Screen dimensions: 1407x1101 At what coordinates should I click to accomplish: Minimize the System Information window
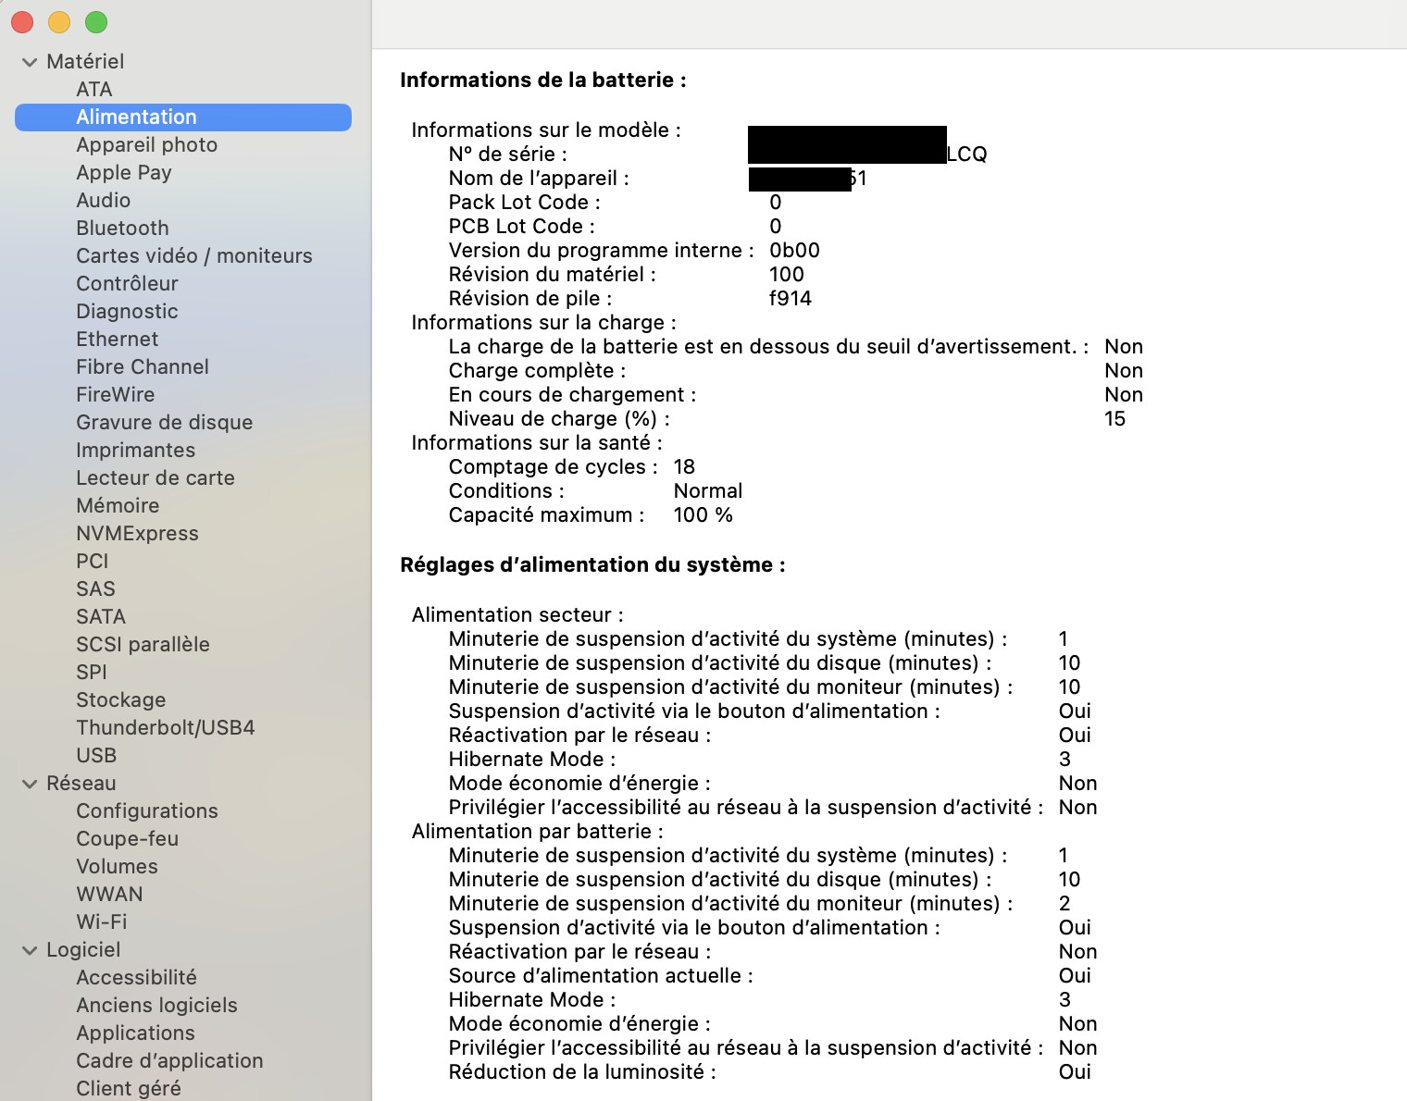click(x=58, y=22)
